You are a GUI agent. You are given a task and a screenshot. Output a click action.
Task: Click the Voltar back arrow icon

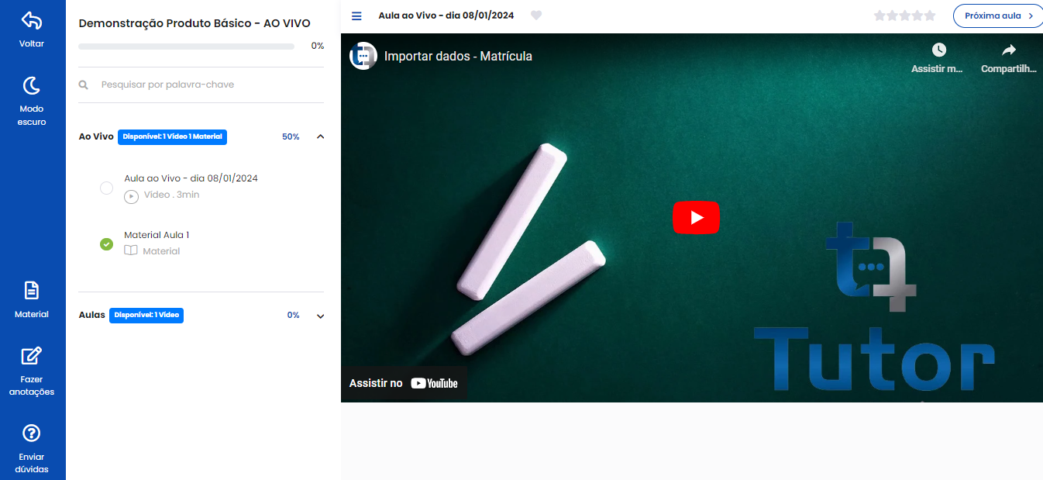32,20
